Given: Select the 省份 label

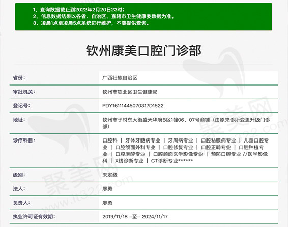Looking at the screenshot, I should [x=19, y=78].
